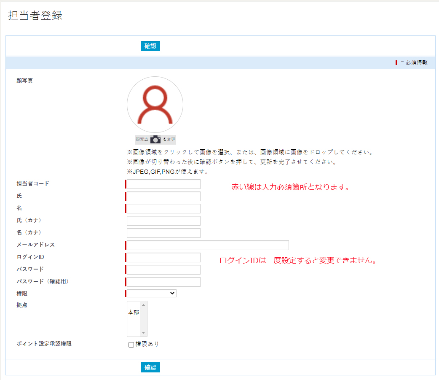Viewport: 439px width, 380px height.
Task: Click the top 確認 button
Action: [x=150, y=46]
